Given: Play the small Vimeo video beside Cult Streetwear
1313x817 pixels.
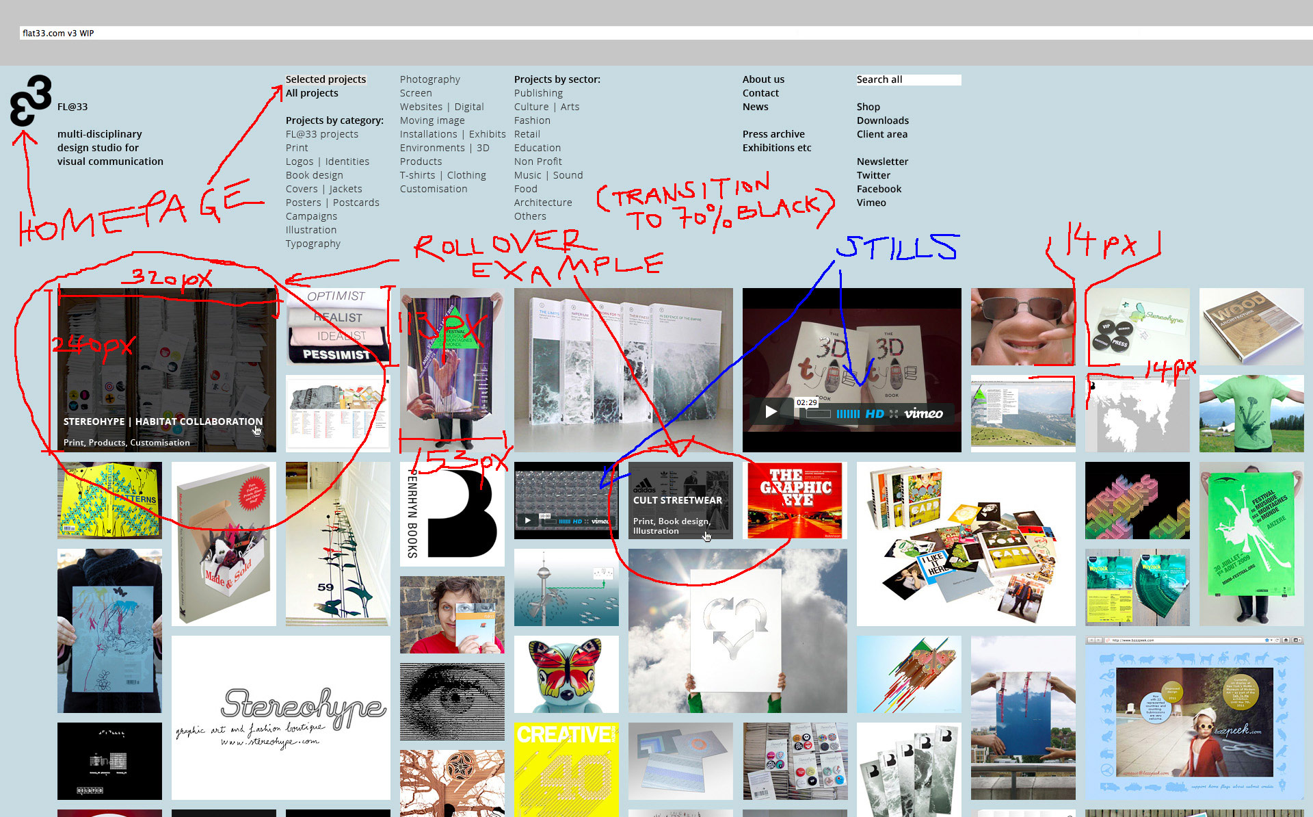Looking at the screenshot, I should (x=527, y=521).
